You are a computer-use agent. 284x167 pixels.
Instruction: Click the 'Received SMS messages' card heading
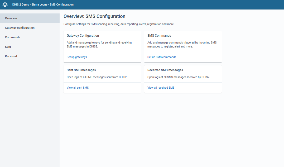click(165, 70)
